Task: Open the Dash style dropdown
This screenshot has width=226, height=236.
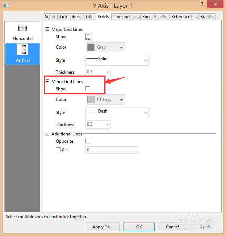Action: (x=117, y=113)
